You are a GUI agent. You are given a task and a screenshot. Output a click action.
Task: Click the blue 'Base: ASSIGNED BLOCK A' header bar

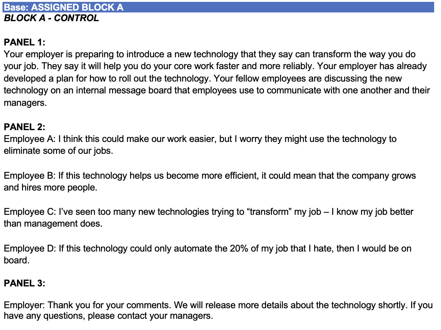coord(218,7)
